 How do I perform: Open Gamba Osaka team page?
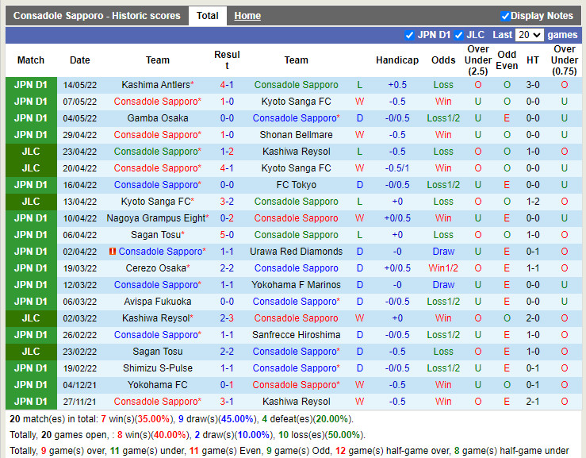[158, 118]
